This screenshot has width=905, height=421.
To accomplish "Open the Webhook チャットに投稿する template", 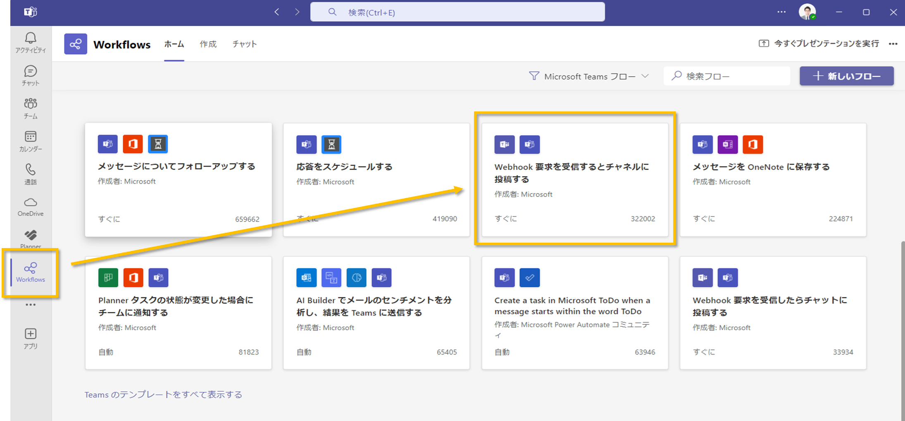I will (x=773, y=313).
